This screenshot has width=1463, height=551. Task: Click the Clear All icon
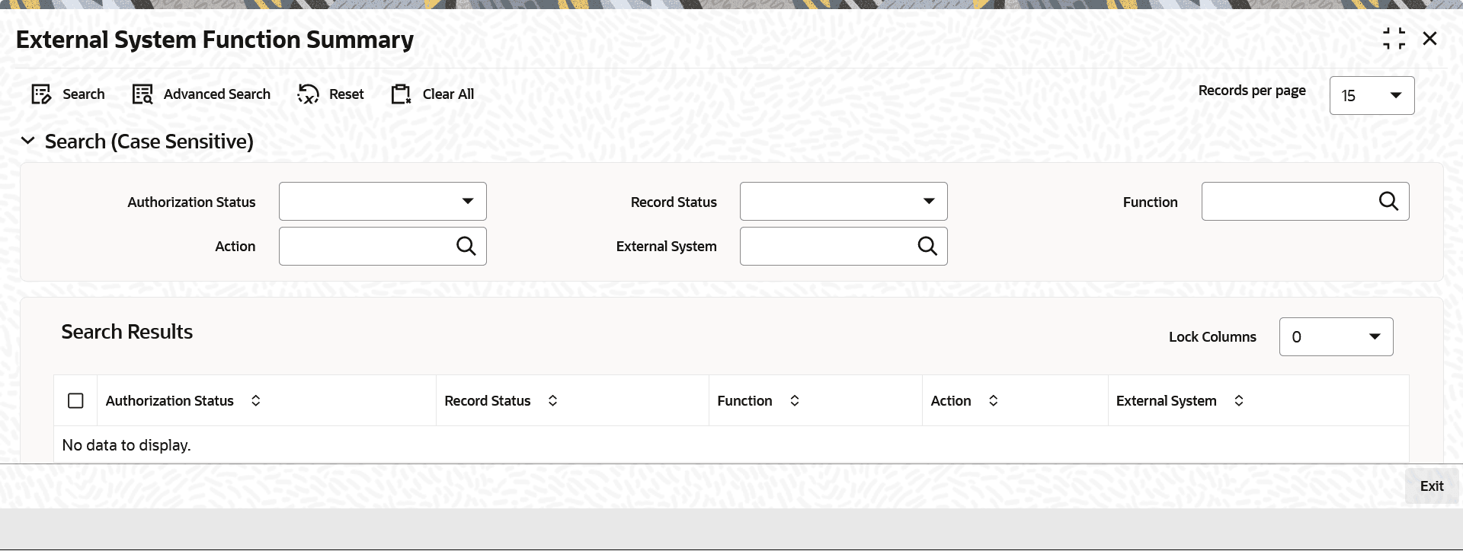point(401,94)
